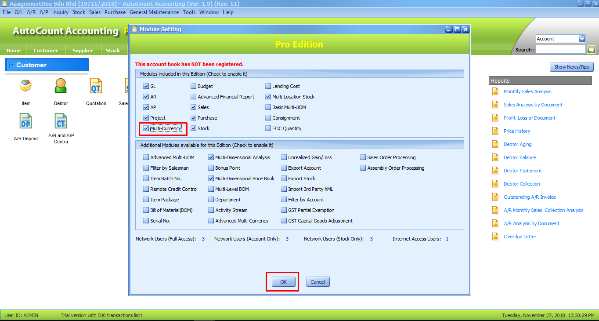Click the Customer panel header
The width and height of the screenshot is (599, 321).
47,65
